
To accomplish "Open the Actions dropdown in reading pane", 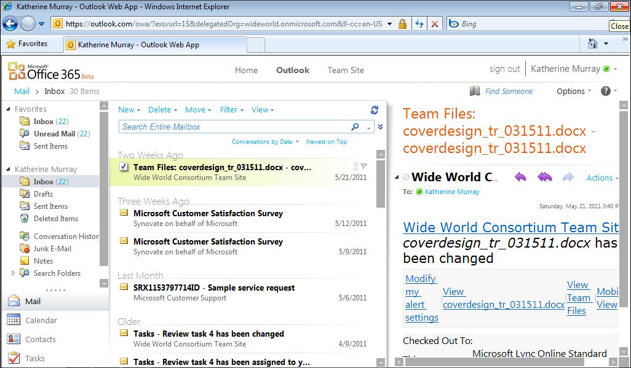I will [603, 178].
